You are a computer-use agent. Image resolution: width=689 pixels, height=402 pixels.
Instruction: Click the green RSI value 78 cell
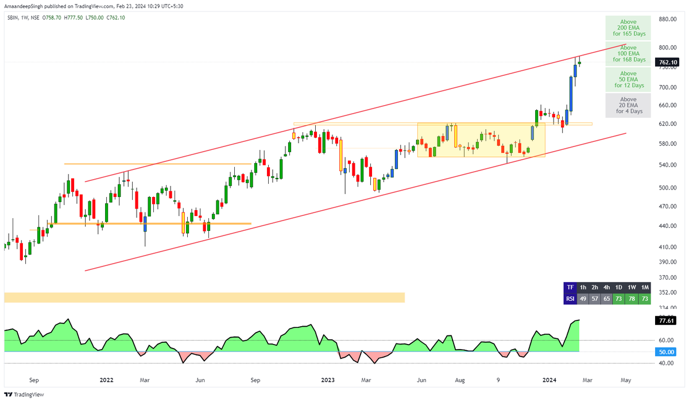(632, 298)
